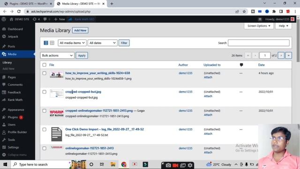The width and height of the screenshot is (300, 169).
Task: Go to next page of media items
Action: (281, 55)
